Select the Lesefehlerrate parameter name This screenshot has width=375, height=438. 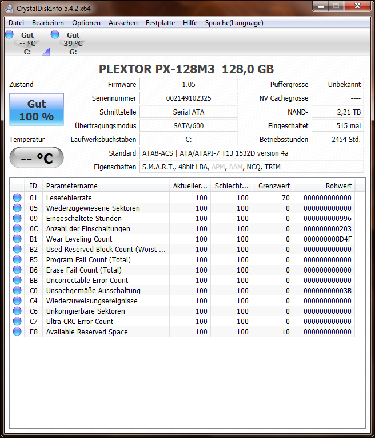69,198
